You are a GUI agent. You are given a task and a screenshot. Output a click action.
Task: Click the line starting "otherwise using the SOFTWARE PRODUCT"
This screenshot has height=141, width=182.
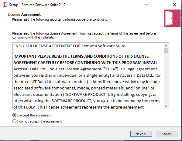[x=87, y=101]
